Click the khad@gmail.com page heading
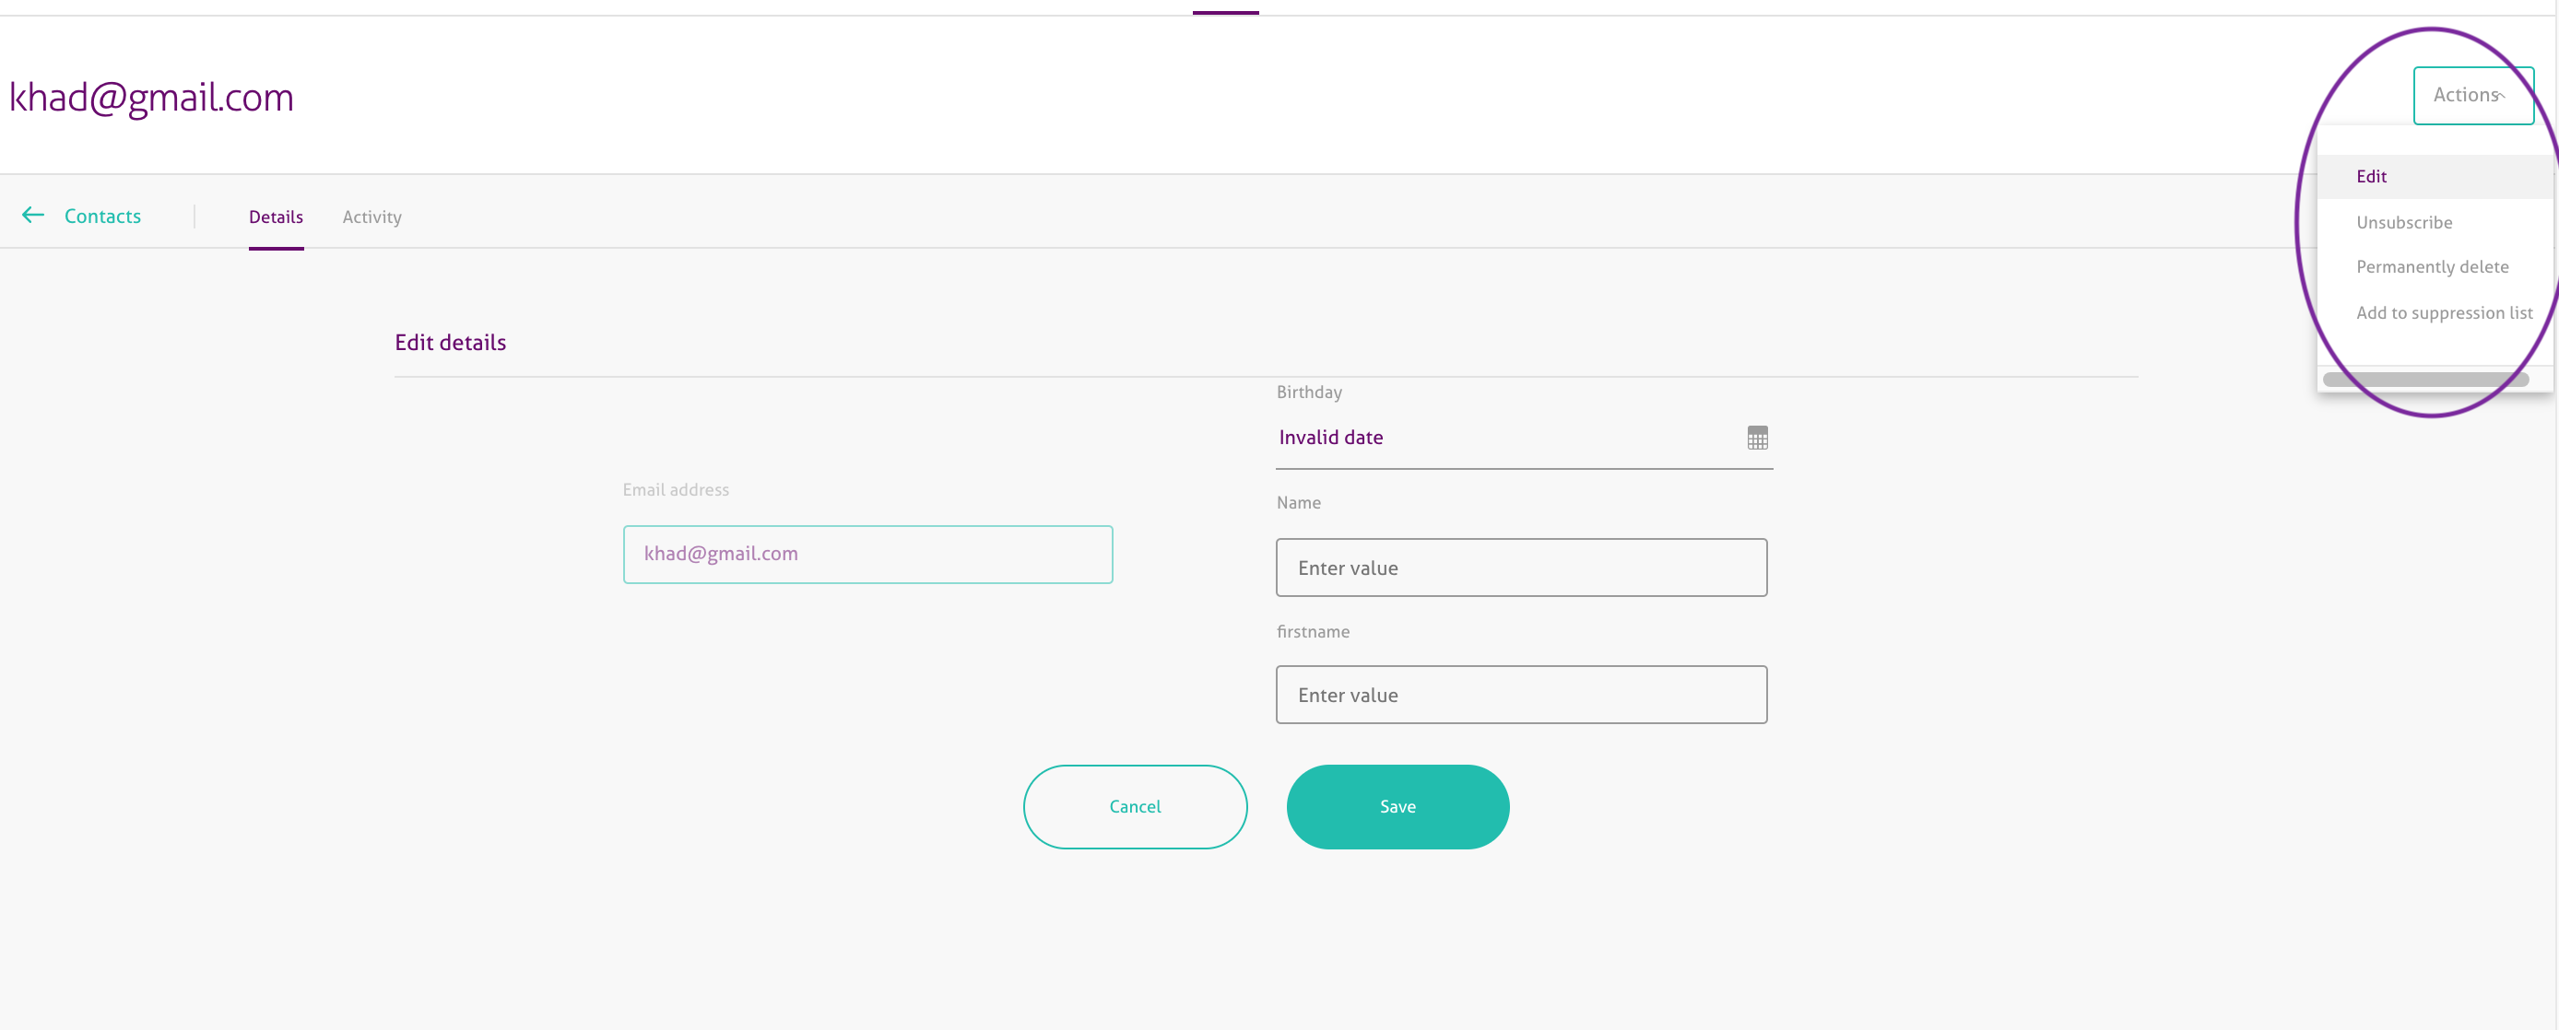Viewport: 2559px width, 1030px height. [x=151, y=98]
